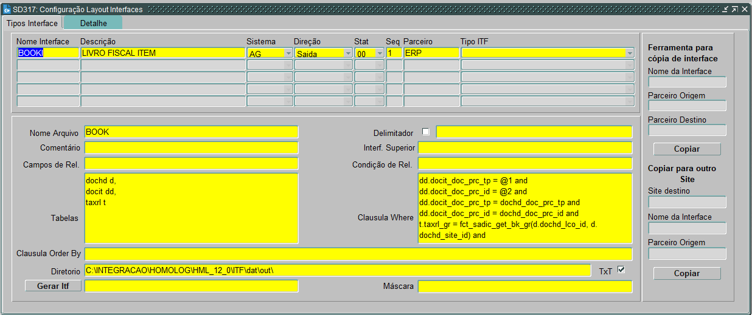Click the Descrição field LIVRO FISCAL ITEM

click(163, 53)
